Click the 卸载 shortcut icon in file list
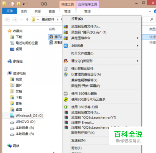 point(51,42)
